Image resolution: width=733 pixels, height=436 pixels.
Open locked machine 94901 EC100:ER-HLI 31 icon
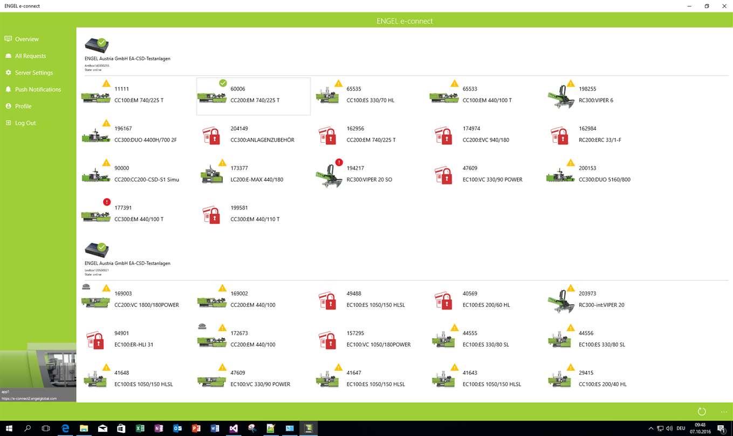pos(95,340)
